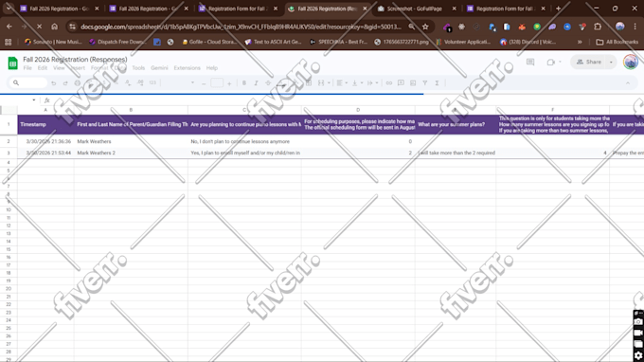644x362 pixels.
Task: Open the horizontal align dropdown
Action: tap(342, 83)
